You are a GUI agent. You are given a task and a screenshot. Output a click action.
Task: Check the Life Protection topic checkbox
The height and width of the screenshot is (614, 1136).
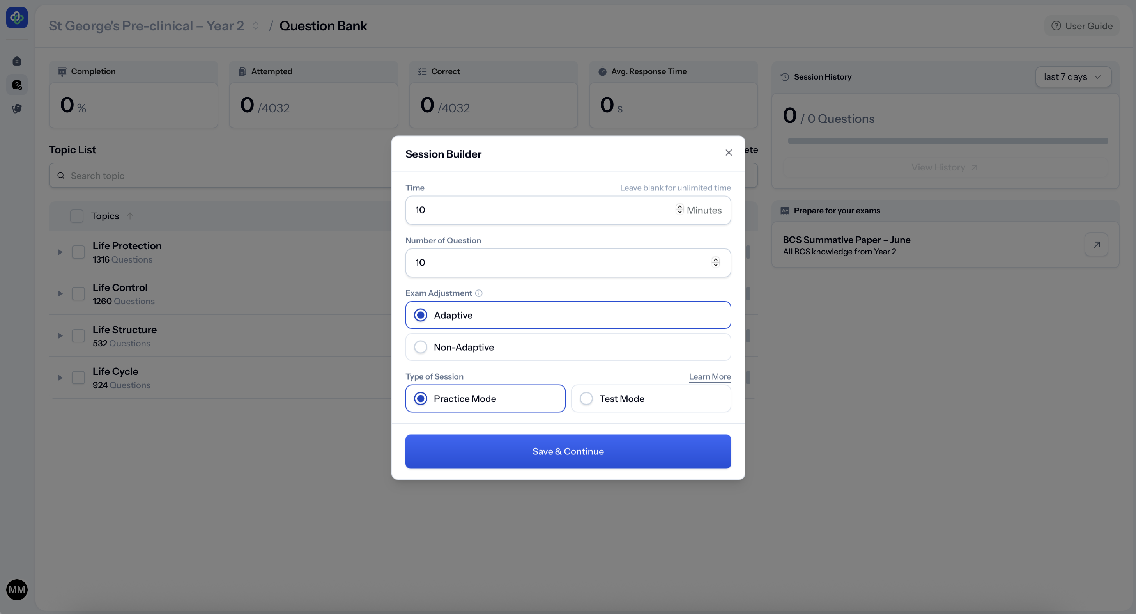click(x=78, y=252)
